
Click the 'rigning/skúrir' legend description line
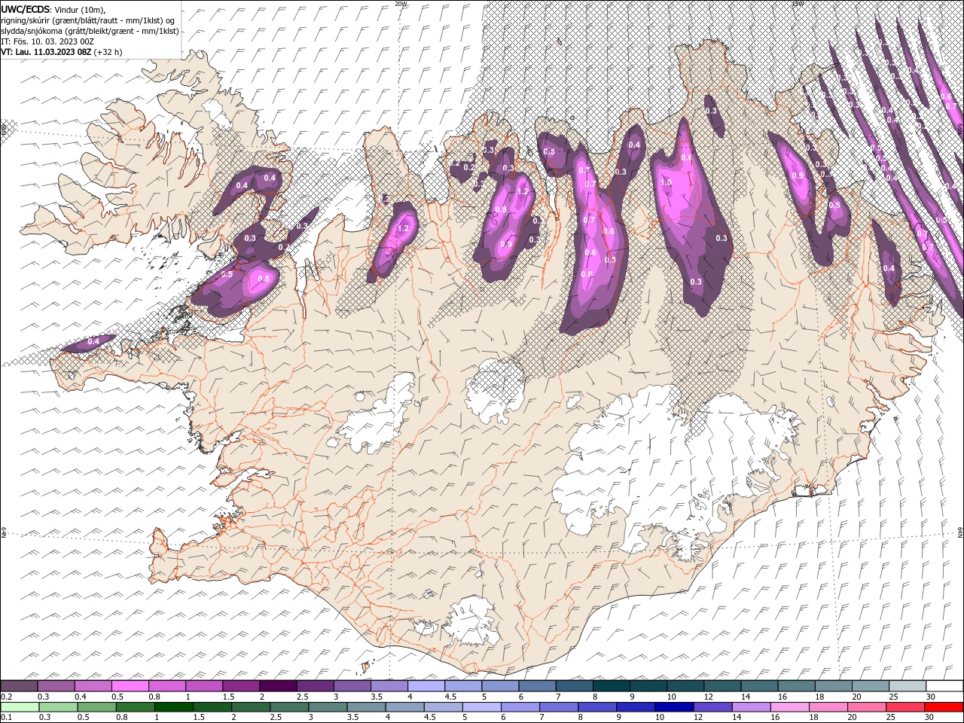coord(88,20)
